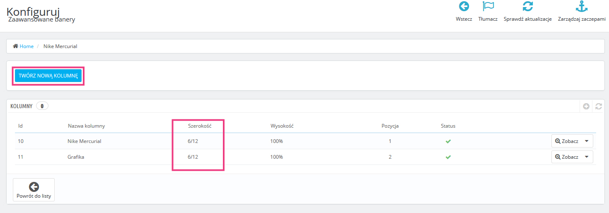The image size is (609, 213).
Task: Expand dropdown arrow next to Nike Mercurial Zobacz
Action: point(587,141)
